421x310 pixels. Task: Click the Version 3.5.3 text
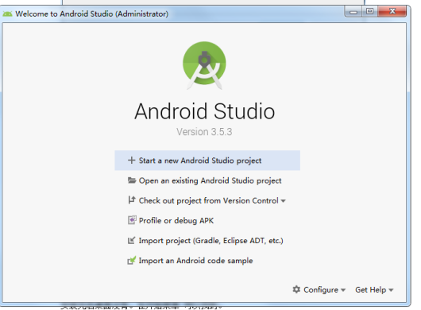(204, 132)
